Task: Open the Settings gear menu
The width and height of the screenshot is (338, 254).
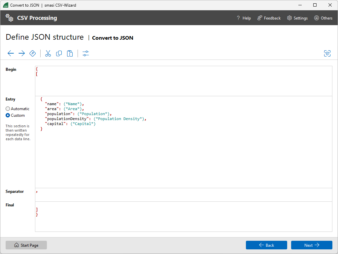Action: coord(297,18)
